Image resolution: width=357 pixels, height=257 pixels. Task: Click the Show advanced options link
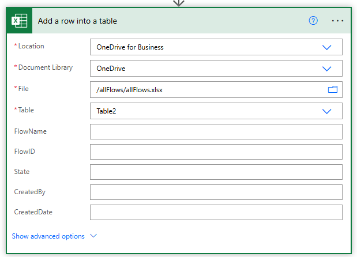[48, 236]
